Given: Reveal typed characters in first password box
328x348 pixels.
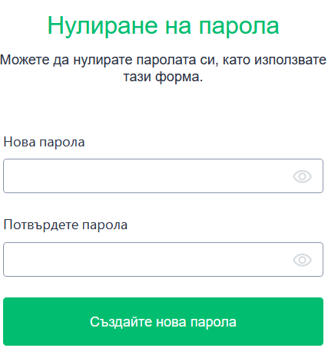Looking at the screenshot, I should [x=302, y=176].
